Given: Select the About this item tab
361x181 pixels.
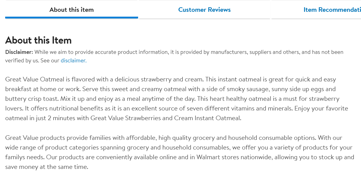Looking at the screenshot, I should [x=71, y=10].
